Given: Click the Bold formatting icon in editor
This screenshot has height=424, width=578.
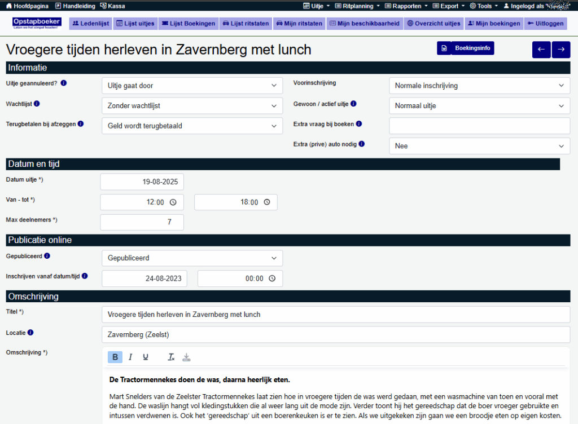Looking at the screenshot, I should [x=115, y=357].
